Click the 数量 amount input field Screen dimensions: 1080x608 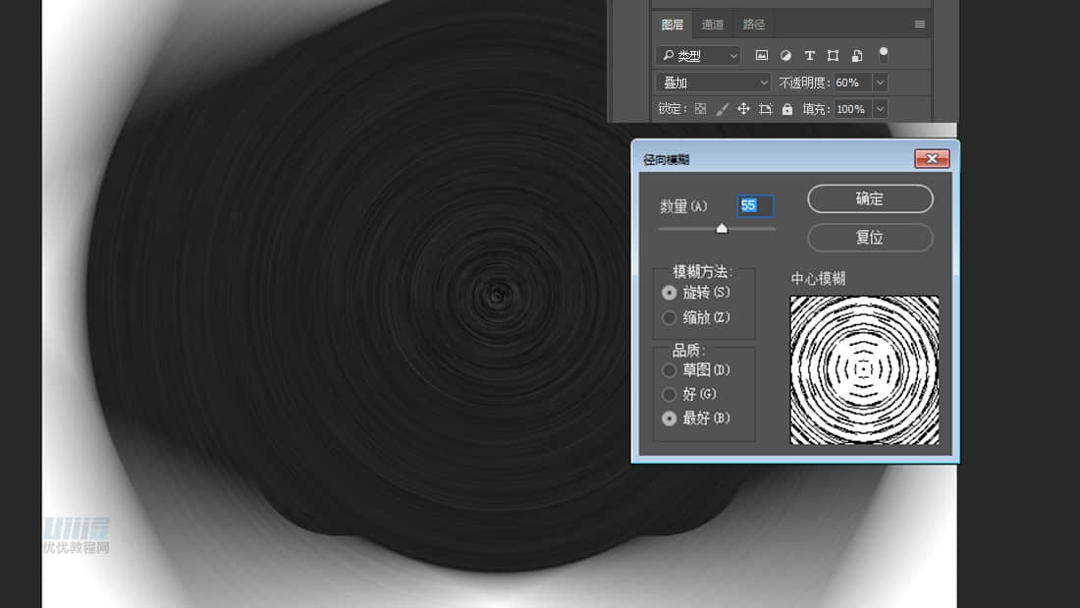click(x=755, y=205)
